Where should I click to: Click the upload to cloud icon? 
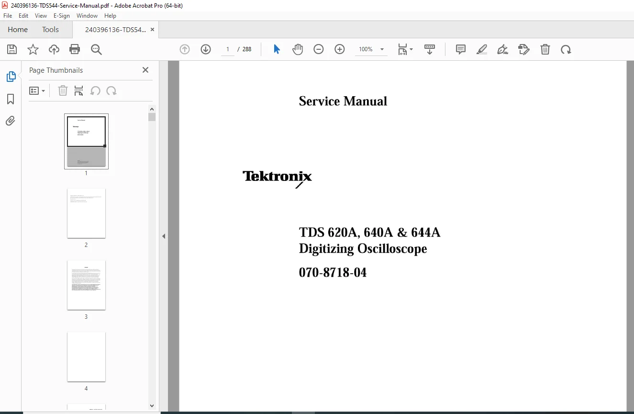[x=54, y=49]
